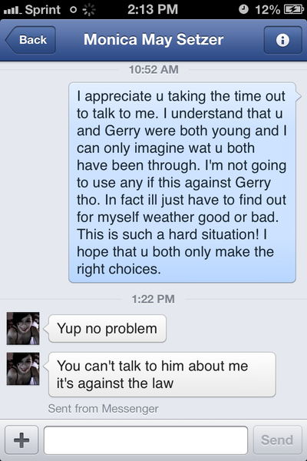Tap the 1:22 PM timestamp divider
The width and height of the screenshot is (307, 461).
(153, 299)
